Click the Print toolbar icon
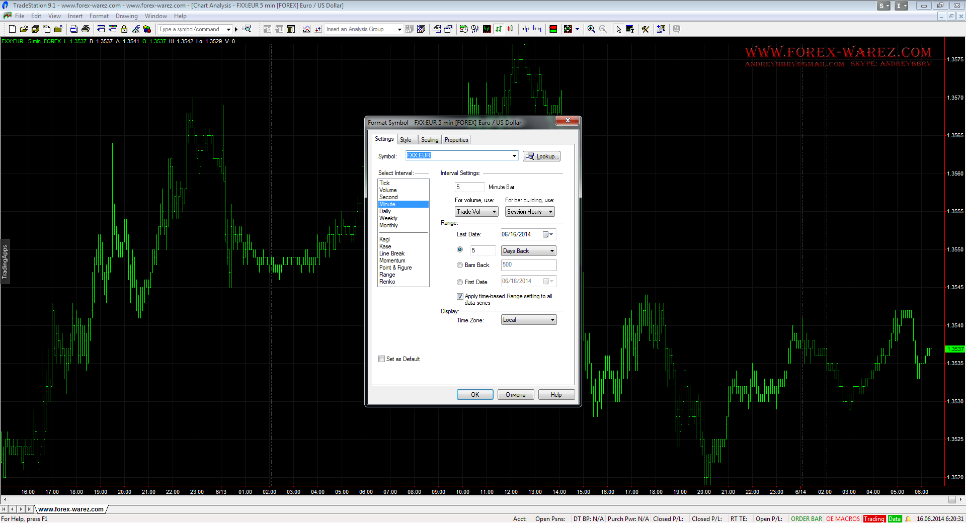 coord(86,29)
